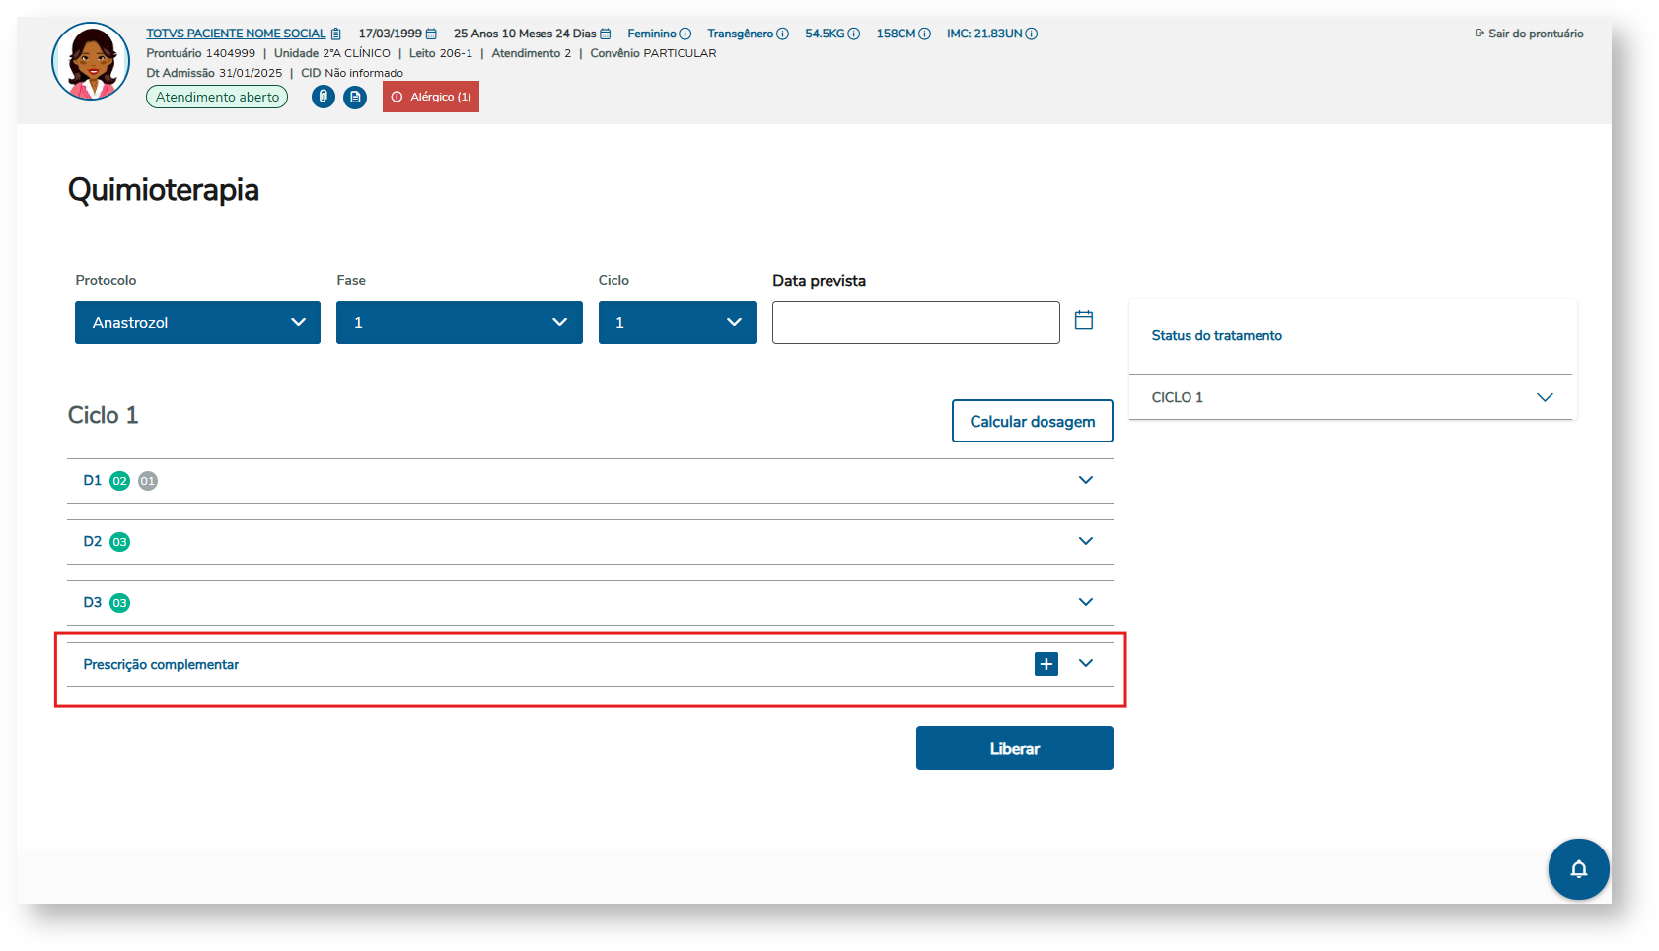Image resolution: width=1659 pixels, height=951 pixels.
Task: Open the info icon beside Transgênero
Action: pyautogui.click(x=783, y=34)
